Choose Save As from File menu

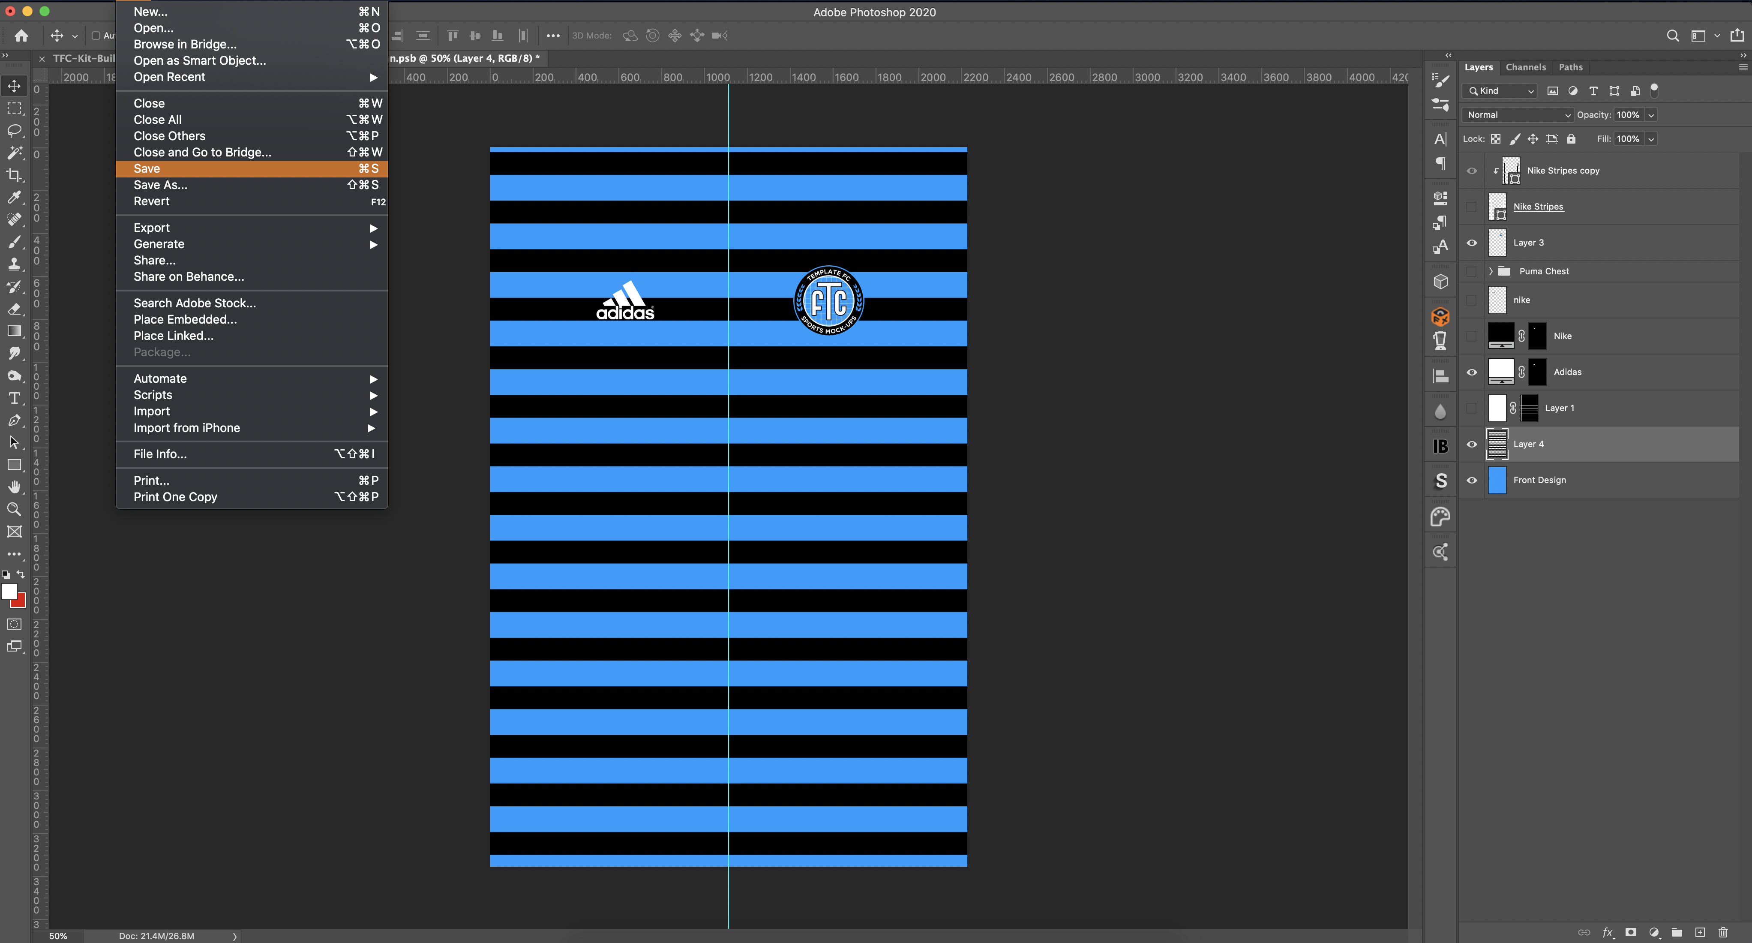tap(161, 185)
